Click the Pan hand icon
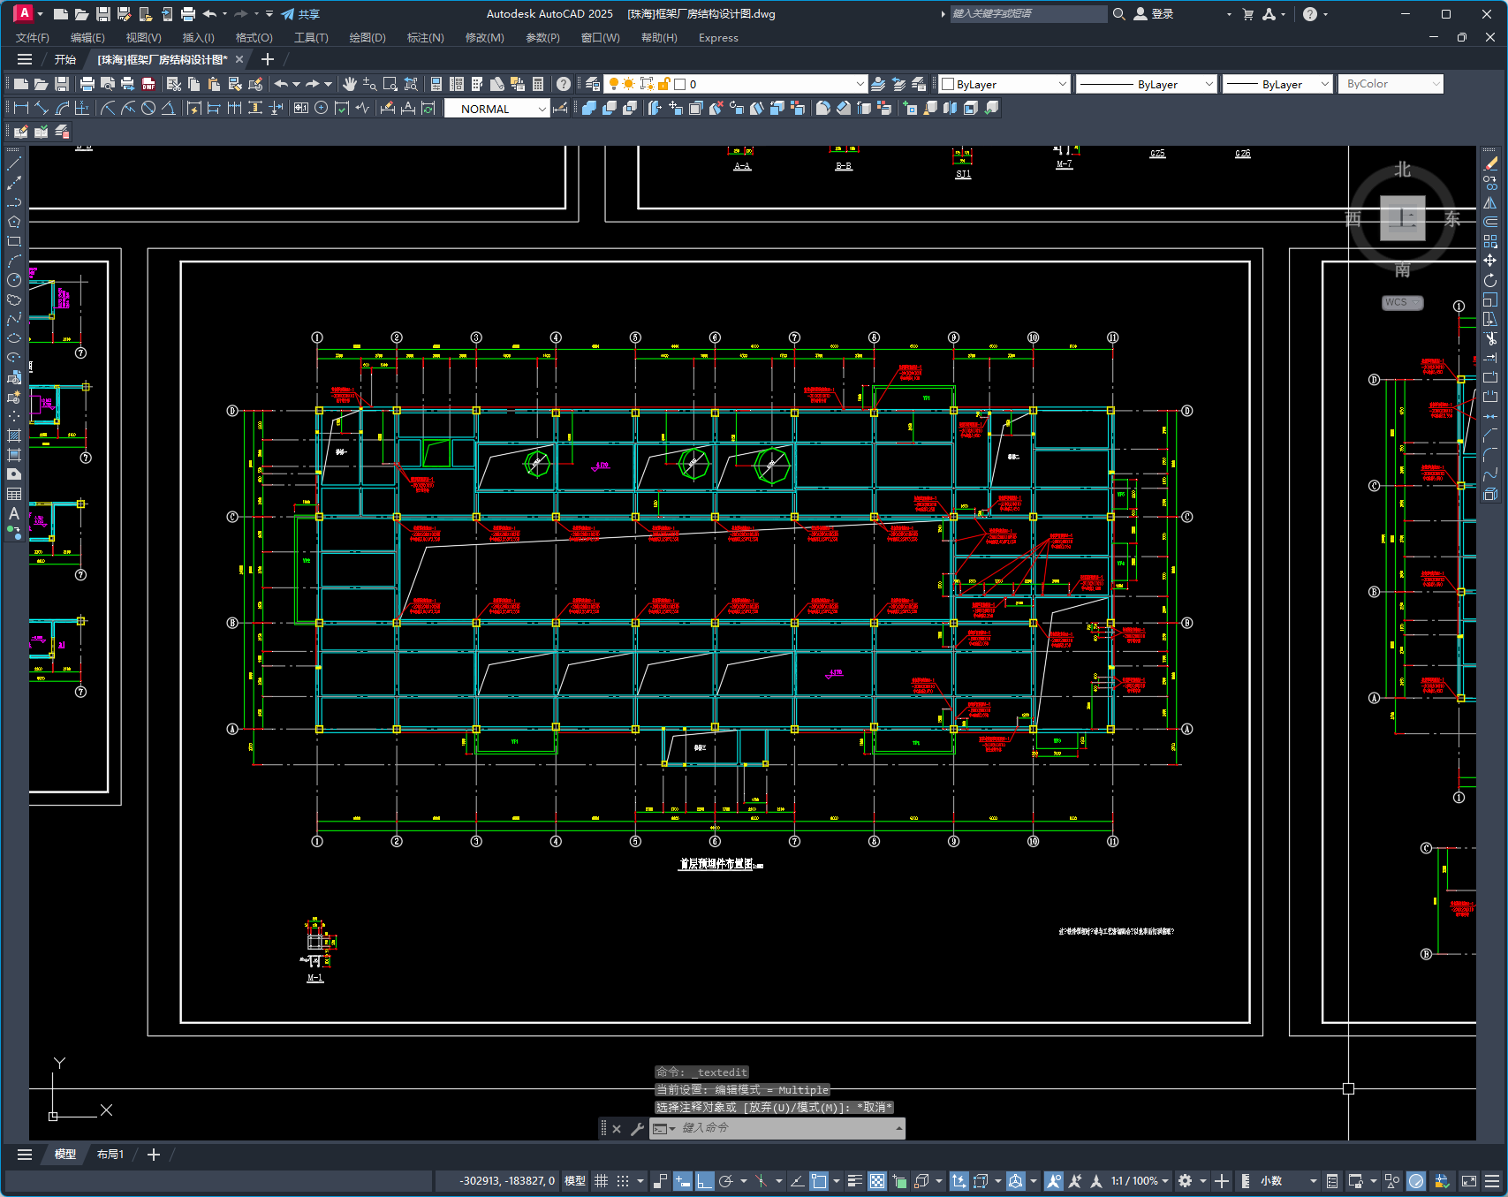Viewport: 1508px width, 1197px height. [x=350, y=84]
